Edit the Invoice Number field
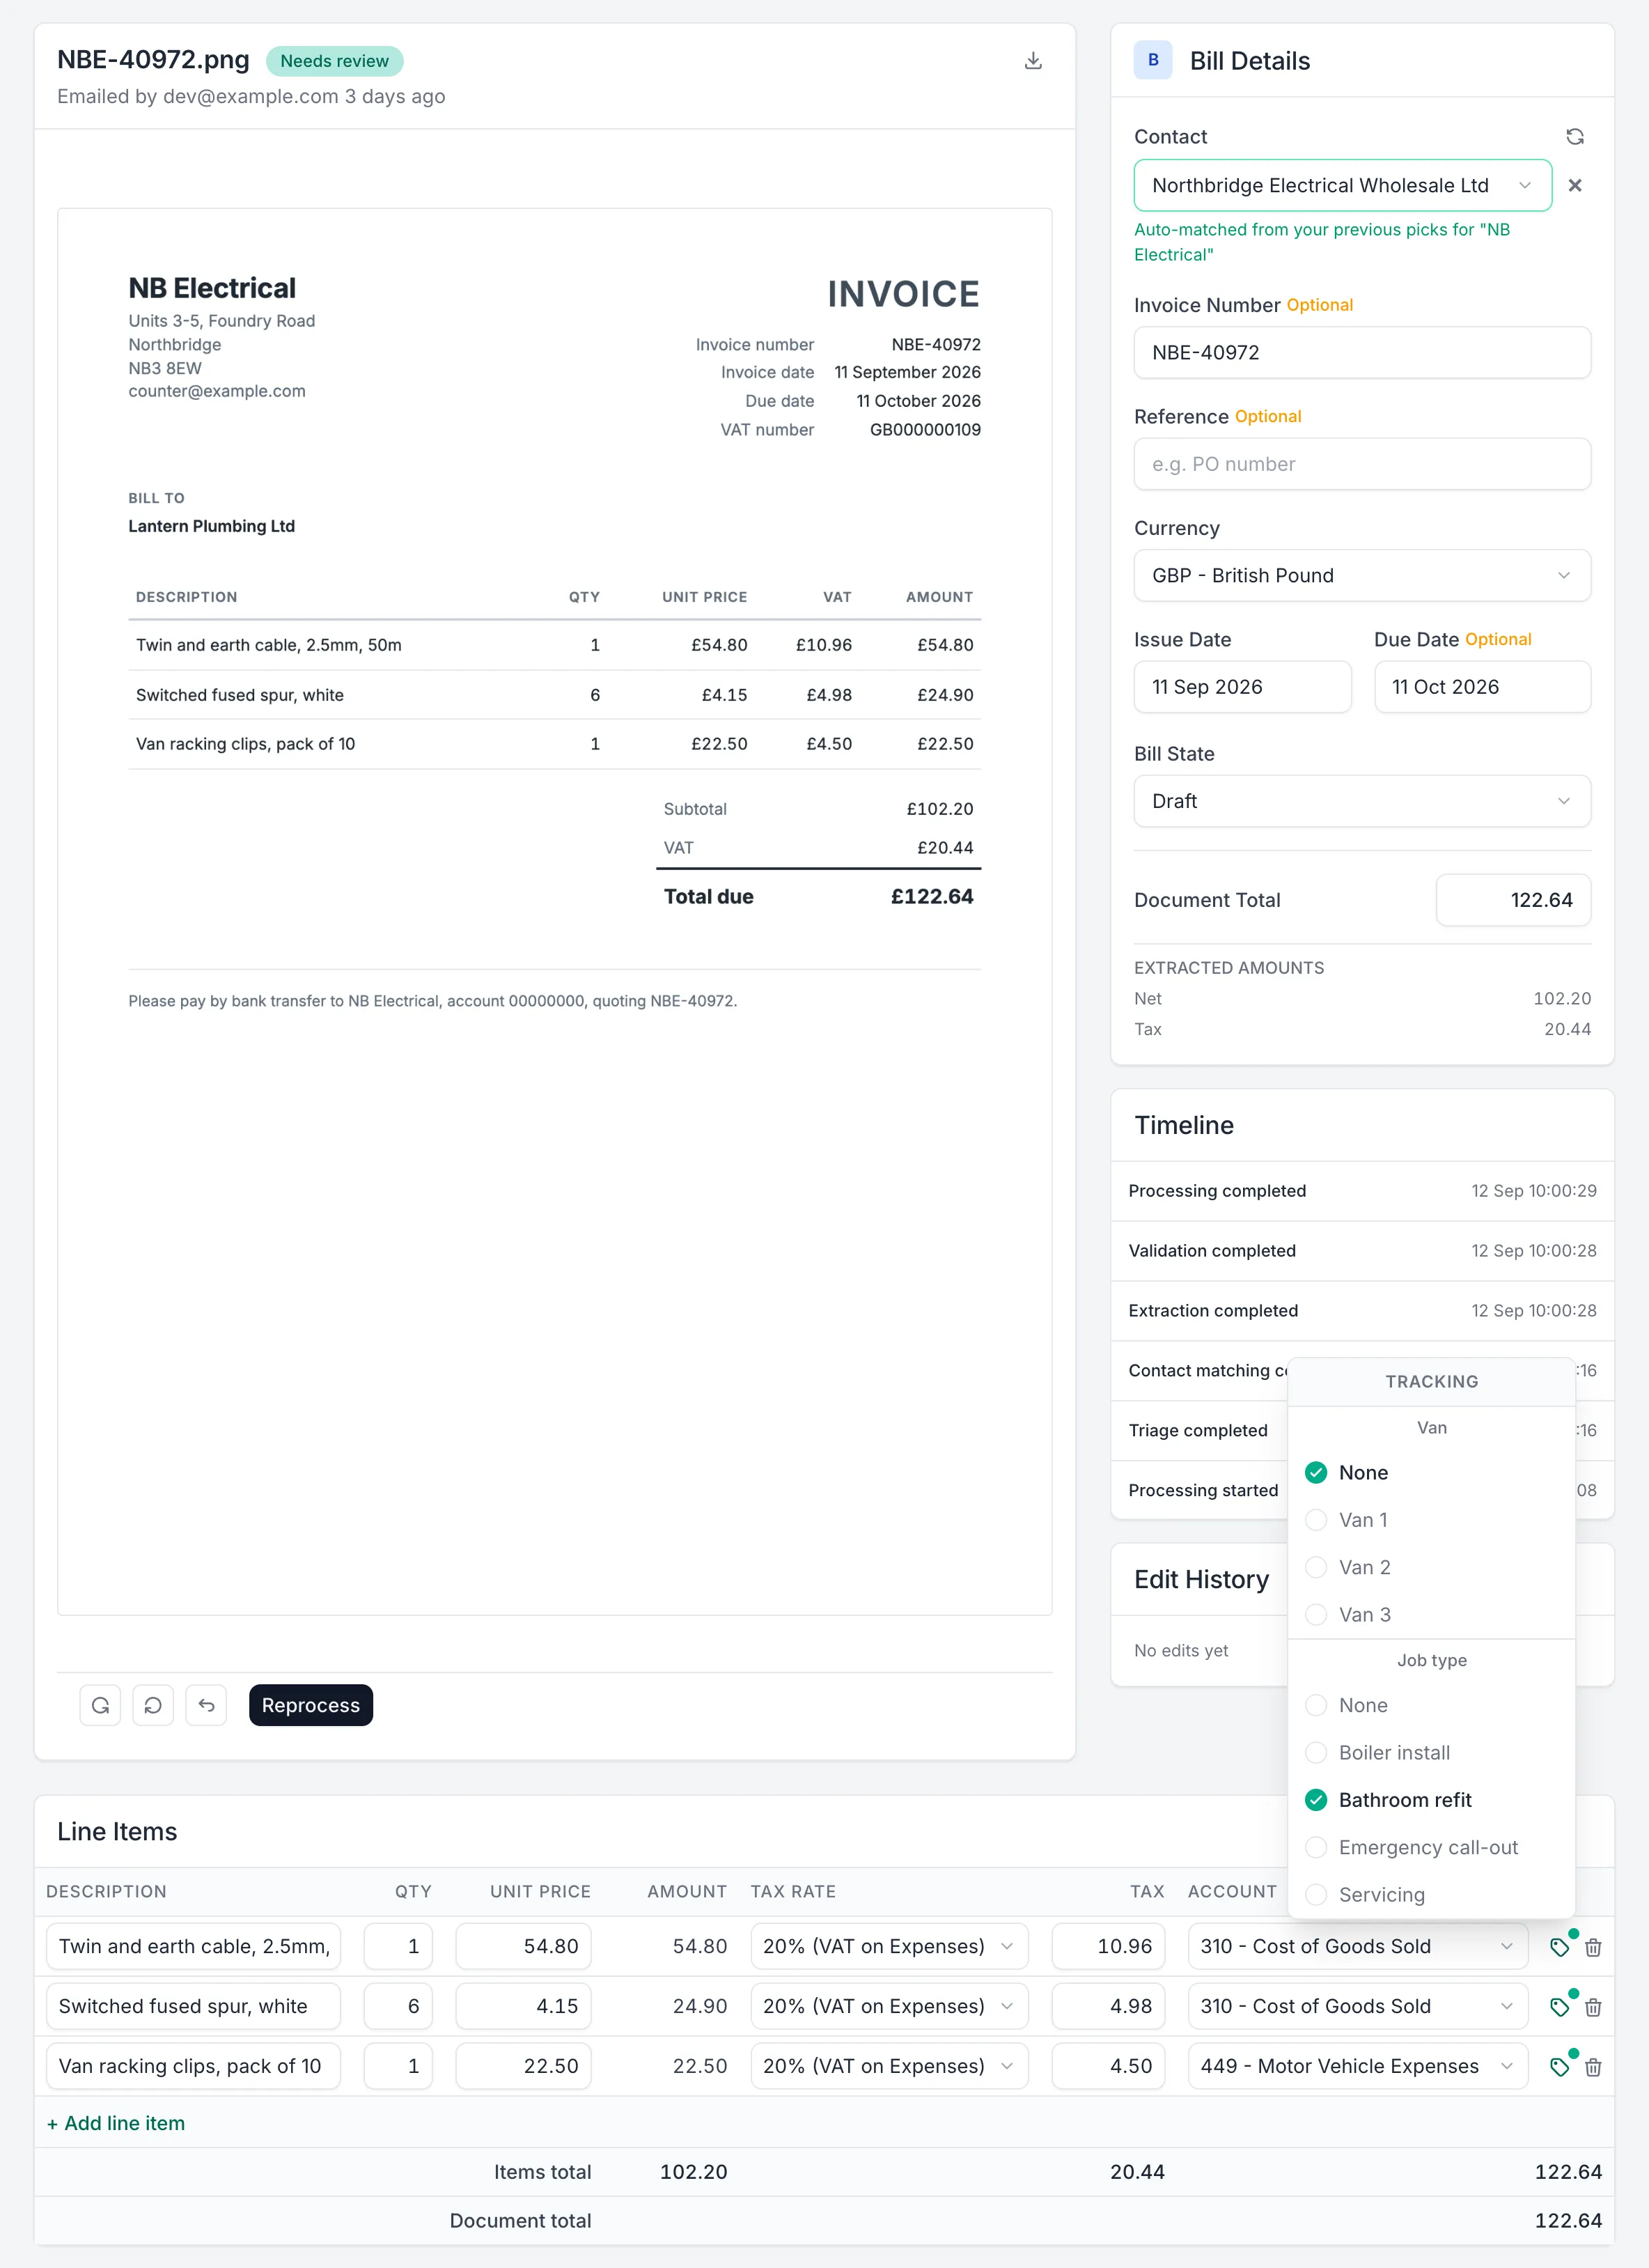The image size is (1649, 2268). (1362, 353)
